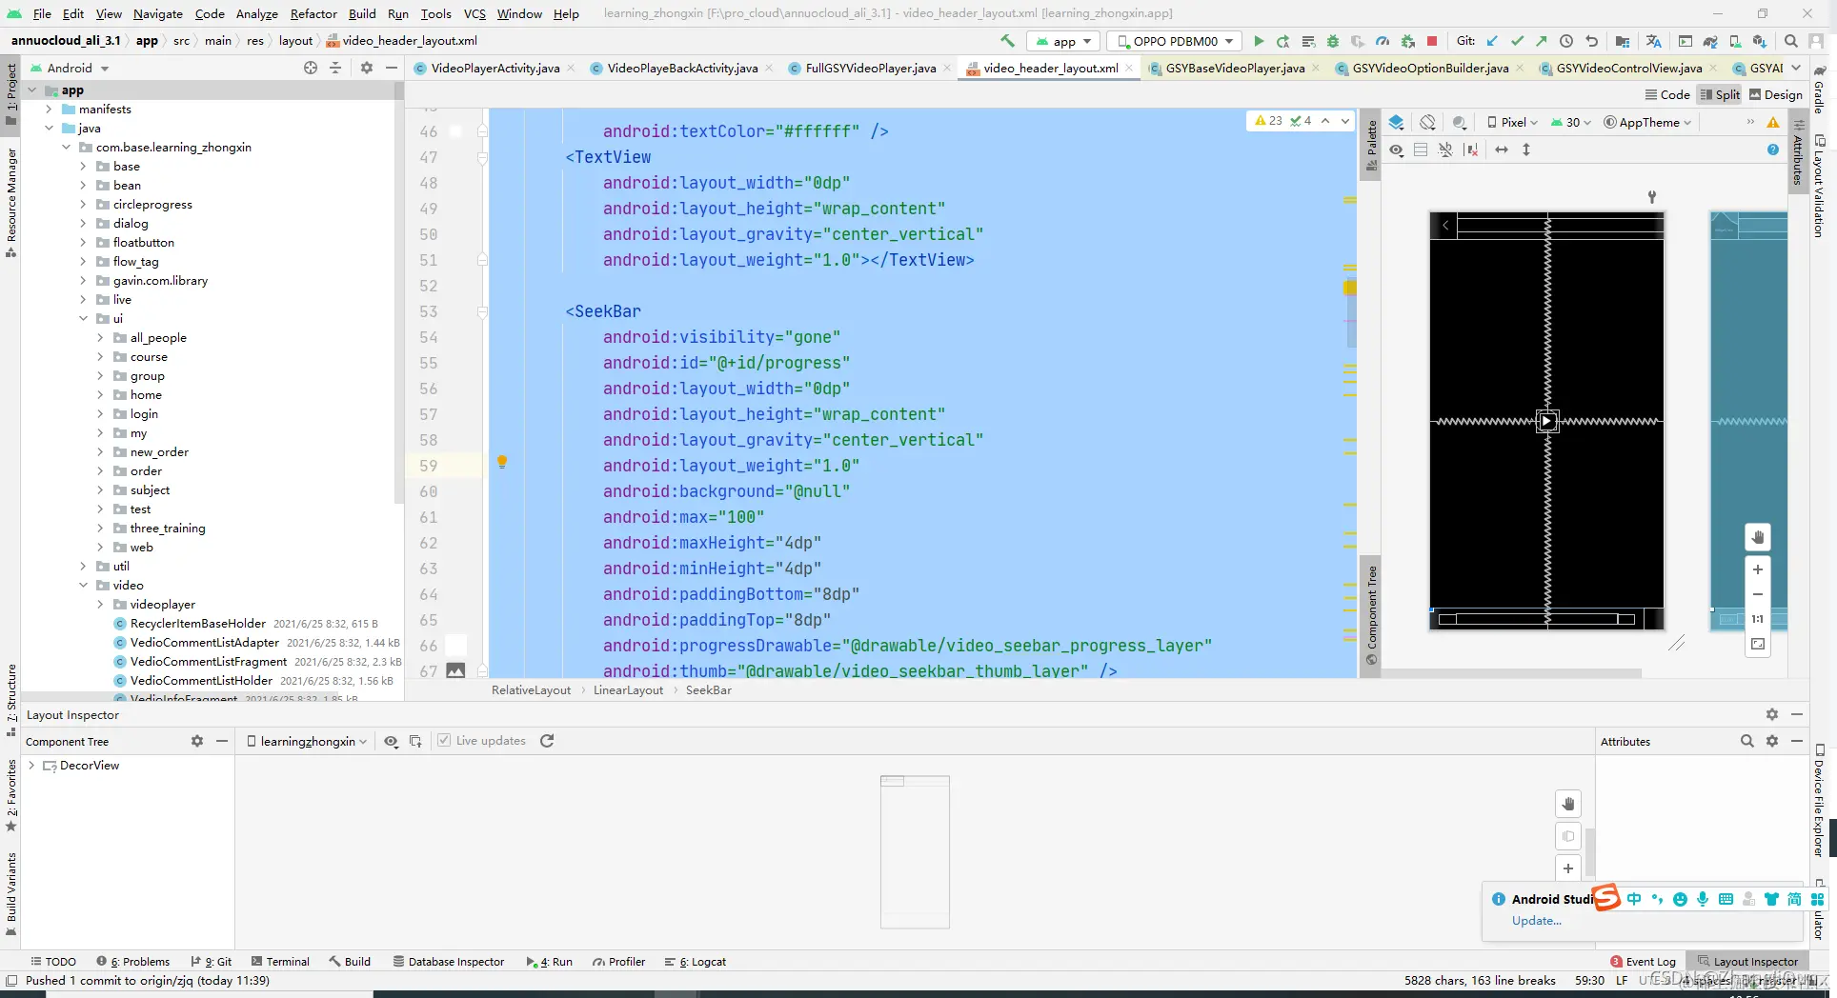Click the Make Project hammer icon

tap(1007, 41)
